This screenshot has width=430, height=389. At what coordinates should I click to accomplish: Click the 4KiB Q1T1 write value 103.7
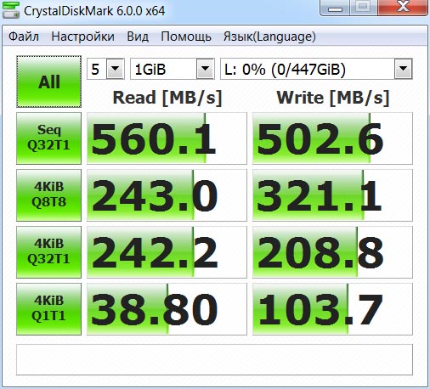[332, 309]
